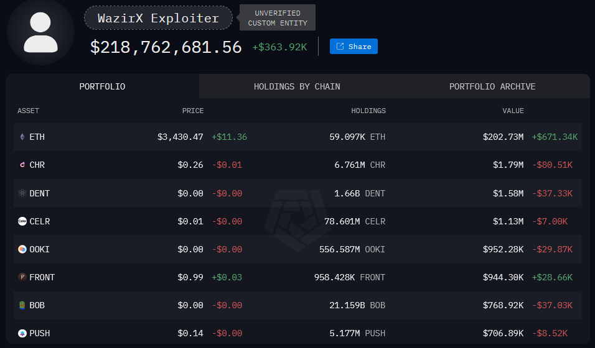Click the BOB token icon
This screenshot has width=595, height=348.
(x=22, y=305)
